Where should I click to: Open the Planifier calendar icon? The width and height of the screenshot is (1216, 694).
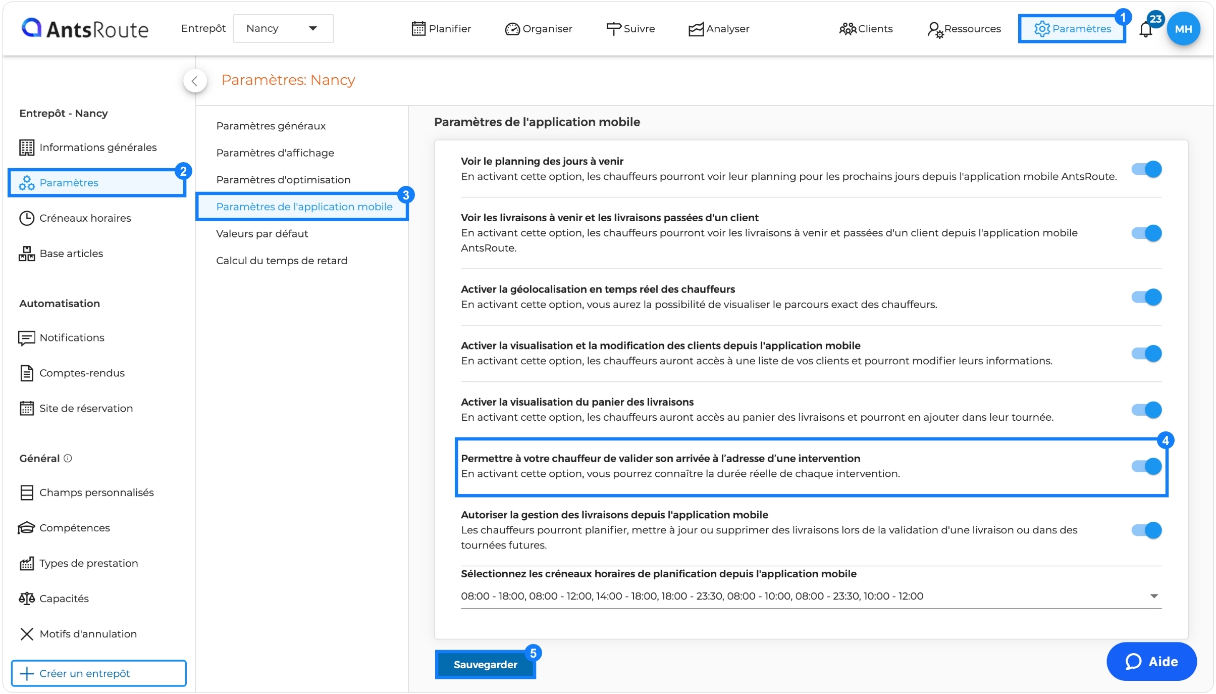coord(418,29)
